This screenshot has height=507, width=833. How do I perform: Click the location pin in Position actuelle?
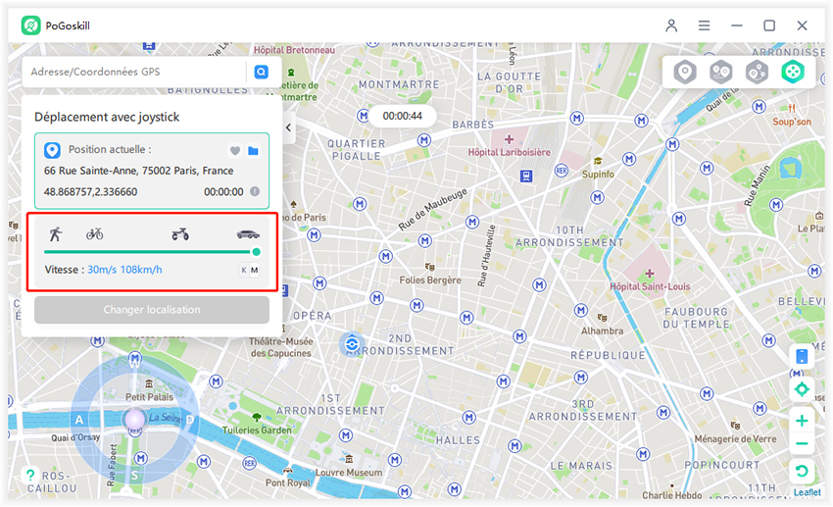coord(52,150)
